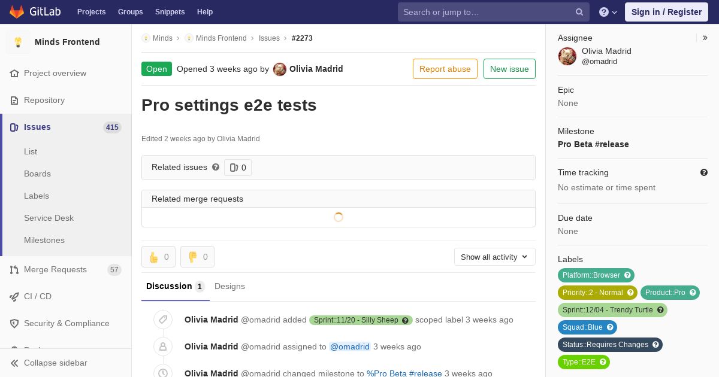Viewport: 719px width, 377px height.
Task: Click the Priority::2 - Normal label help icon
Action: (x=630, y=293)
